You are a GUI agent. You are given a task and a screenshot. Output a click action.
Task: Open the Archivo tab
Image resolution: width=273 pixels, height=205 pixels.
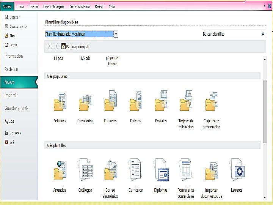click(x=7, y=6)
